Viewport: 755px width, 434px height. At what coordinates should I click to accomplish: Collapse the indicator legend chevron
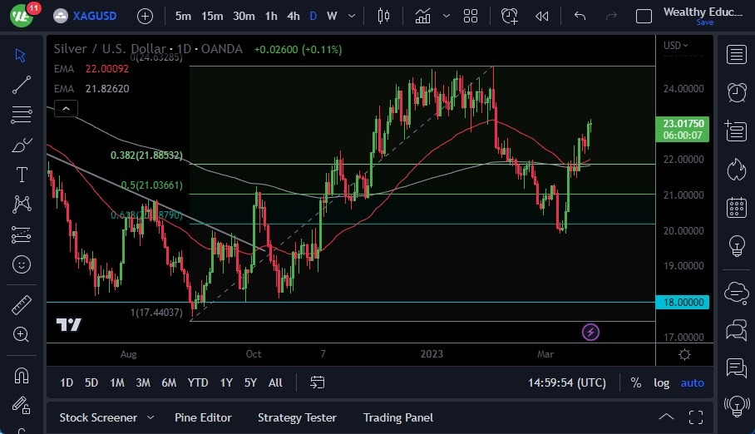(x=66, y=108)
